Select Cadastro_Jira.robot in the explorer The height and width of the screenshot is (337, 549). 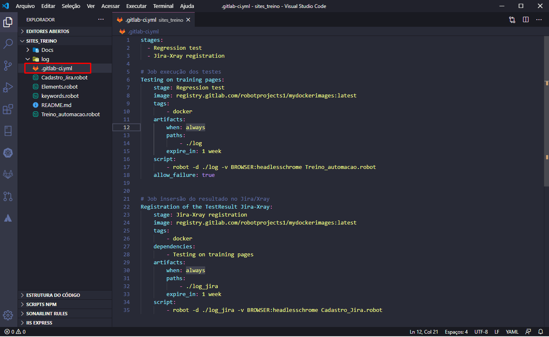[x=64, y=77]
